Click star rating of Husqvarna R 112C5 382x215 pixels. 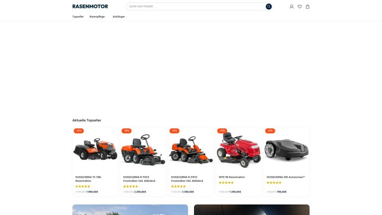131,187
